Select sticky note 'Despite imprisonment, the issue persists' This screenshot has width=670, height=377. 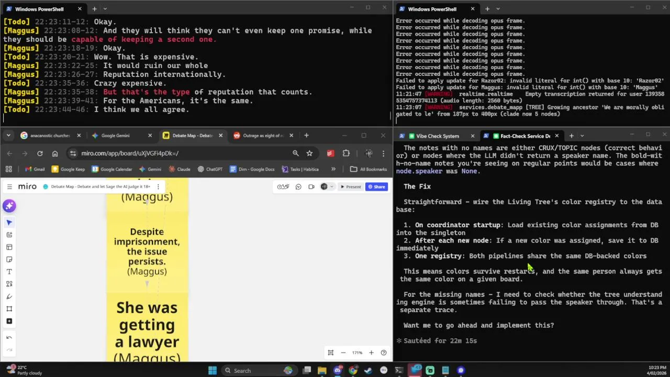(x=147, y=251)
